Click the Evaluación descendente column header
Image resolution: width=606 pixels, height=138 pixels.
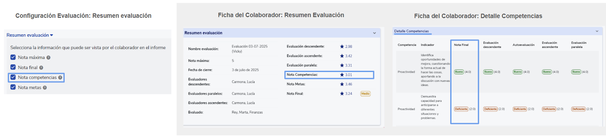(492, 45)
